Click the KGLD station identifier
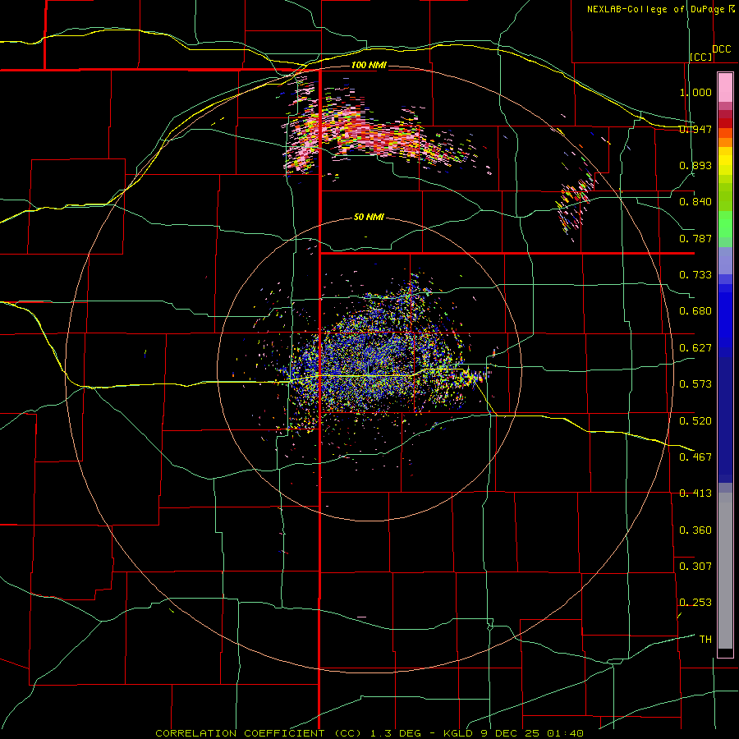Screen dimensions: 739x739 (458, 733)
